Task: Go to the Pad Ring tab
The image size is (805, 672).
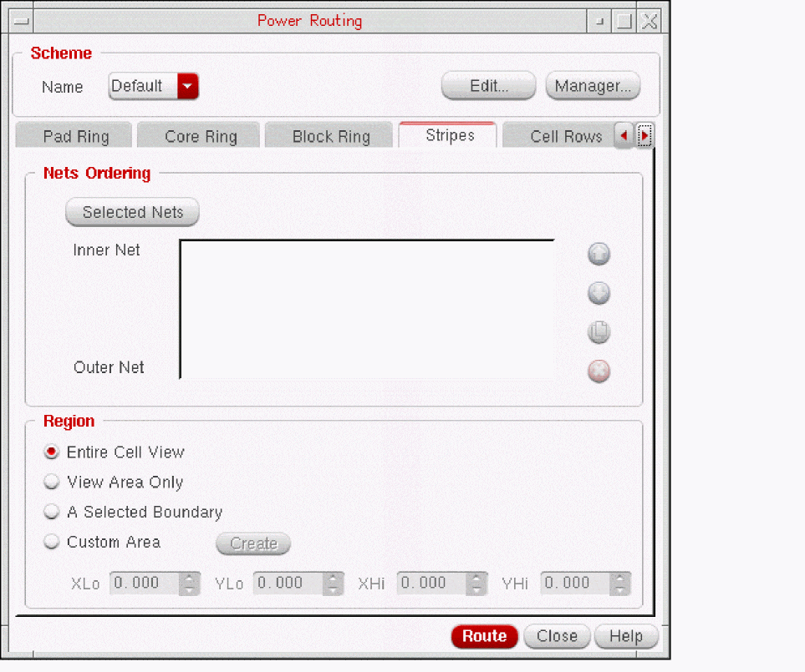Action: tap(75, 137)
